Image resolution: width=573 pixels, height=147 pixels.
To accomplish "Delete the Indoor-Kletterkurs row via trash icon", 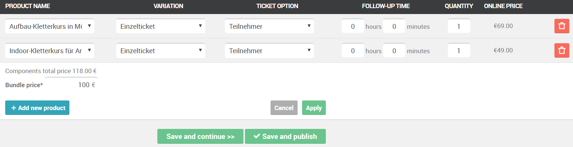I will click(561, 51).
